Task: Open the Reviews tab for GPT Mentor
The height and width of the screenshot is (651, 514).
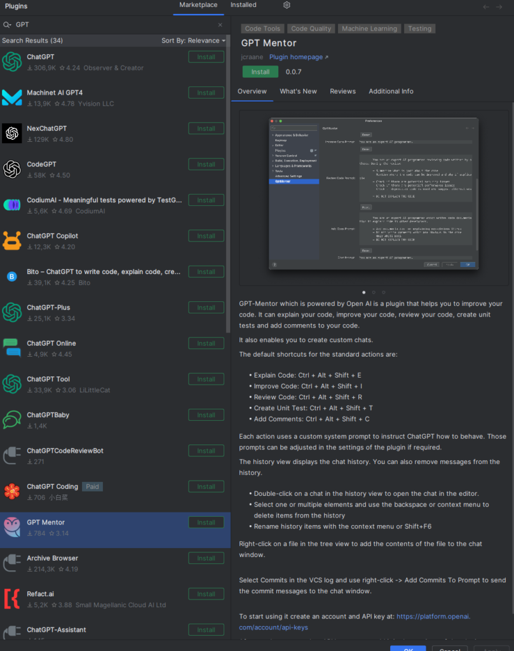Action: tap(342, 91)
